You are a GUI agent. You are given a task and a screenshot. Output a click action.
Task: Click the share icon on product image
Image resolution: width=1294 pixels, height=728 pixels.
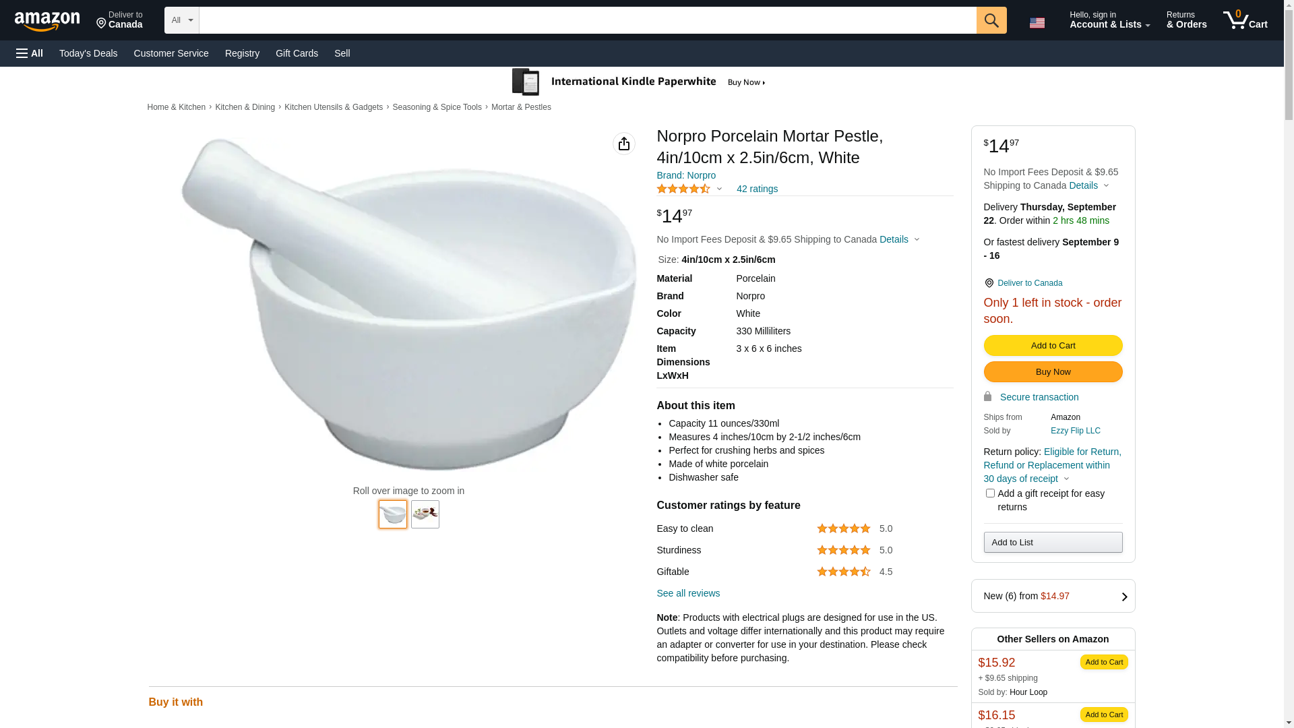[x=623, y=144]
